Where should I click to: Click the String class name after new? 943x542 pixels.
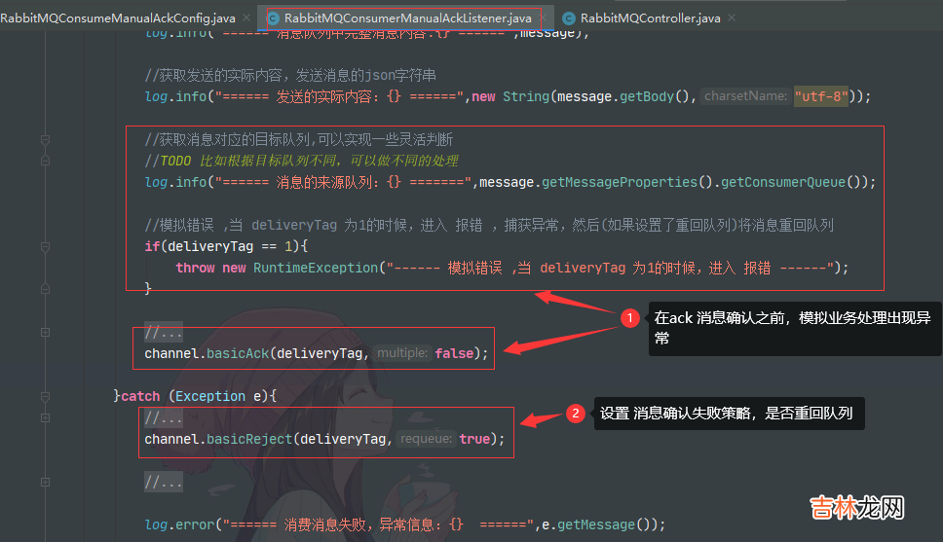point(526,96)
